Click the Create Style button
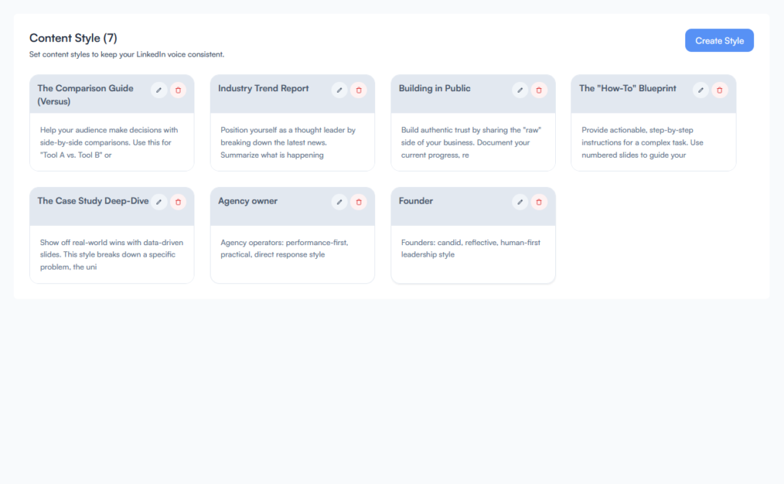784x484 pixels. [x=719, y=40]
